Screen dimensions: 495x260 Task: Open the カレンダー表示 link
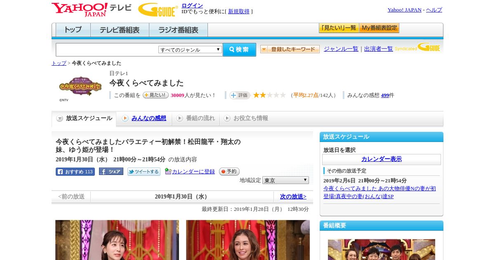coord(382,159)
